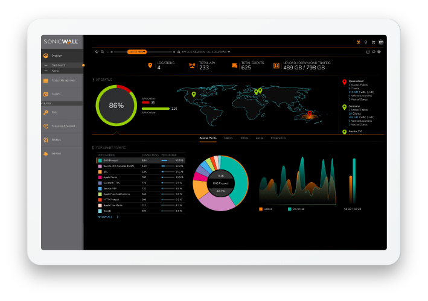Select the red Queensland map pin
Screen dimensions: 428x301
[344, 81]
